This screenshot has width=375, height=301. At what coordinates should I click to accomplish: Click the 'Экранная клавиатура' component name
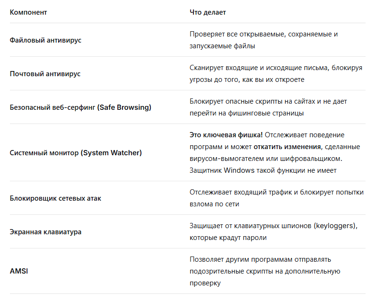(x=45, y=232)
